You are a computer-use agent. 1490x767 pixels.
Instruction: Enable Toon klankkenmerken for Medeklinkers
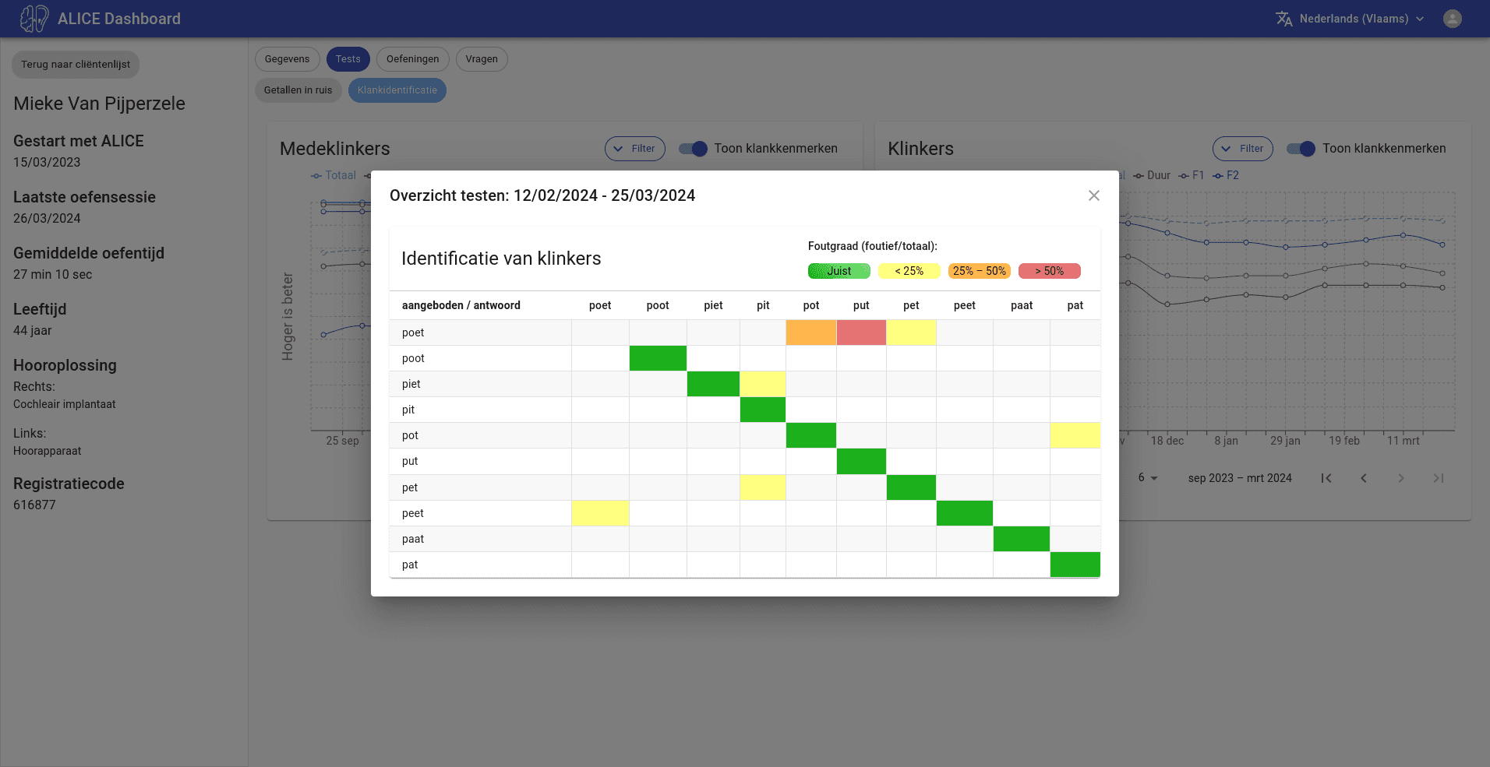coord(692,149)
